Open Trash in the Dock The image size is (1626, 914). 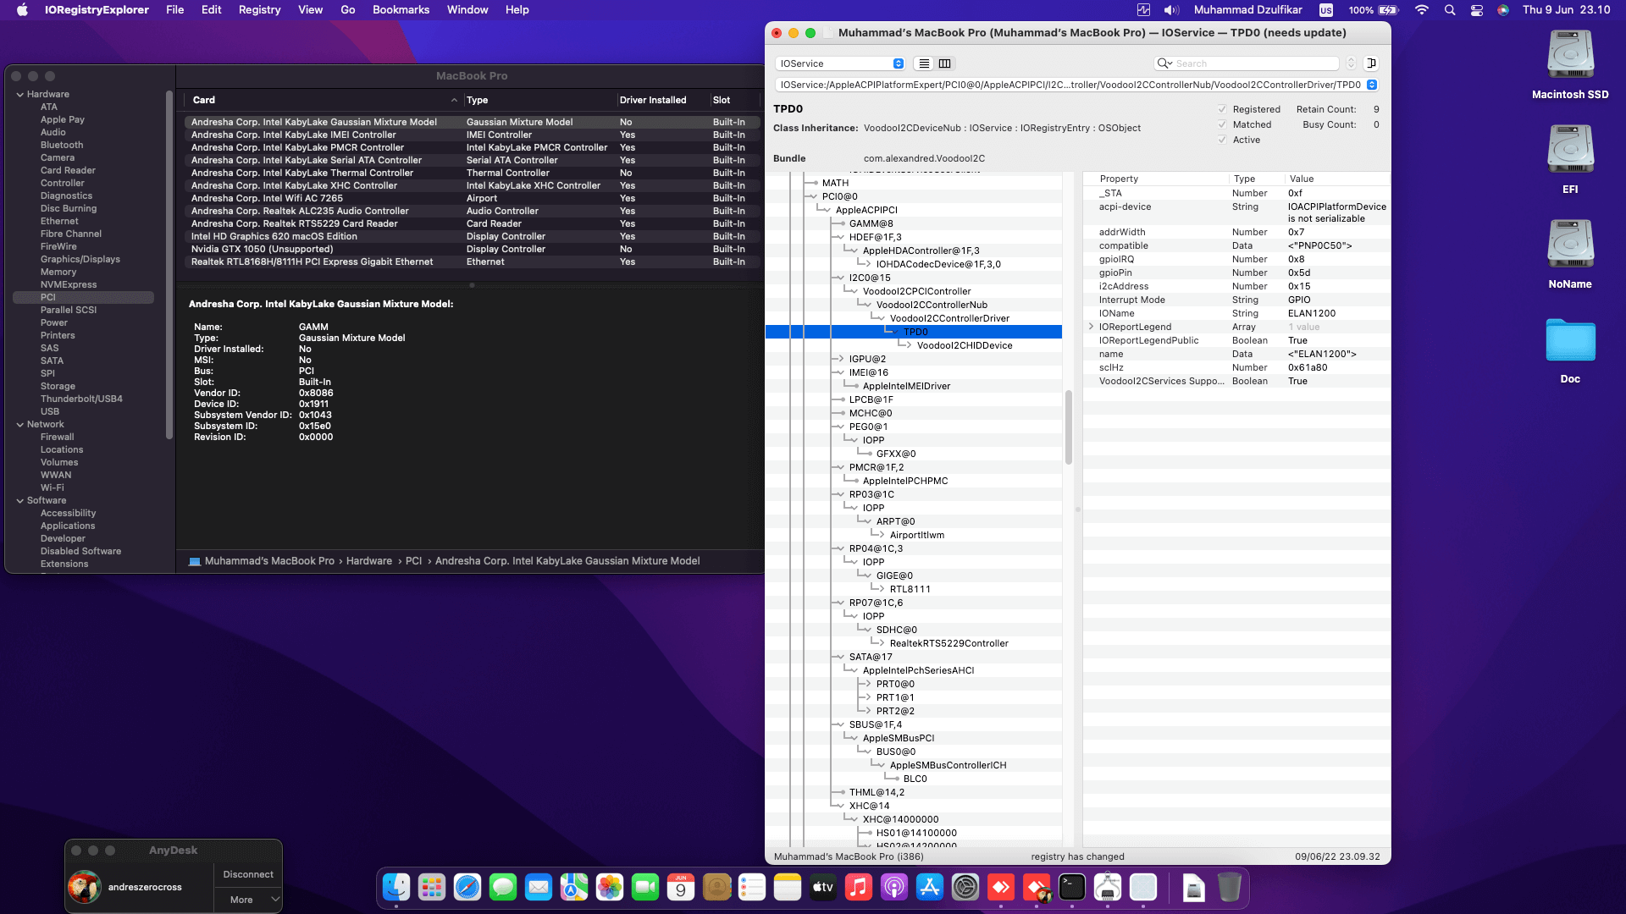coord(1230,887)
